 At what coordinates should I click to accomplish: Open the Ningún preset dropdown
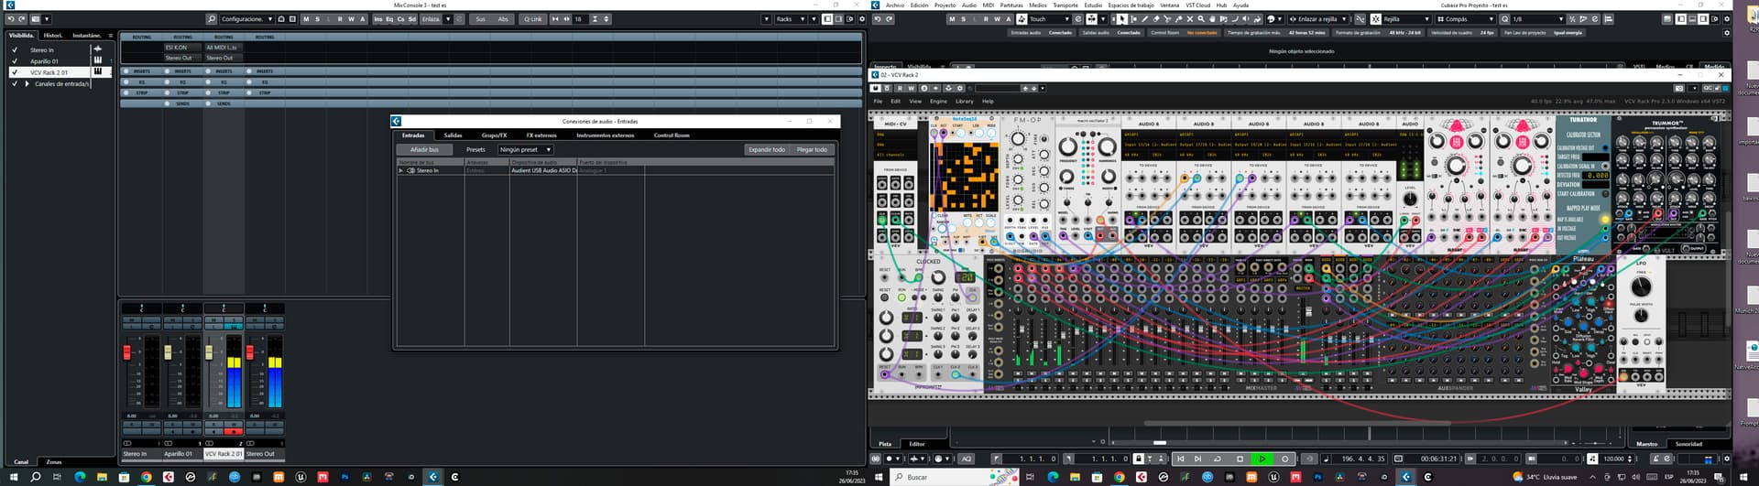click(525, 149)
